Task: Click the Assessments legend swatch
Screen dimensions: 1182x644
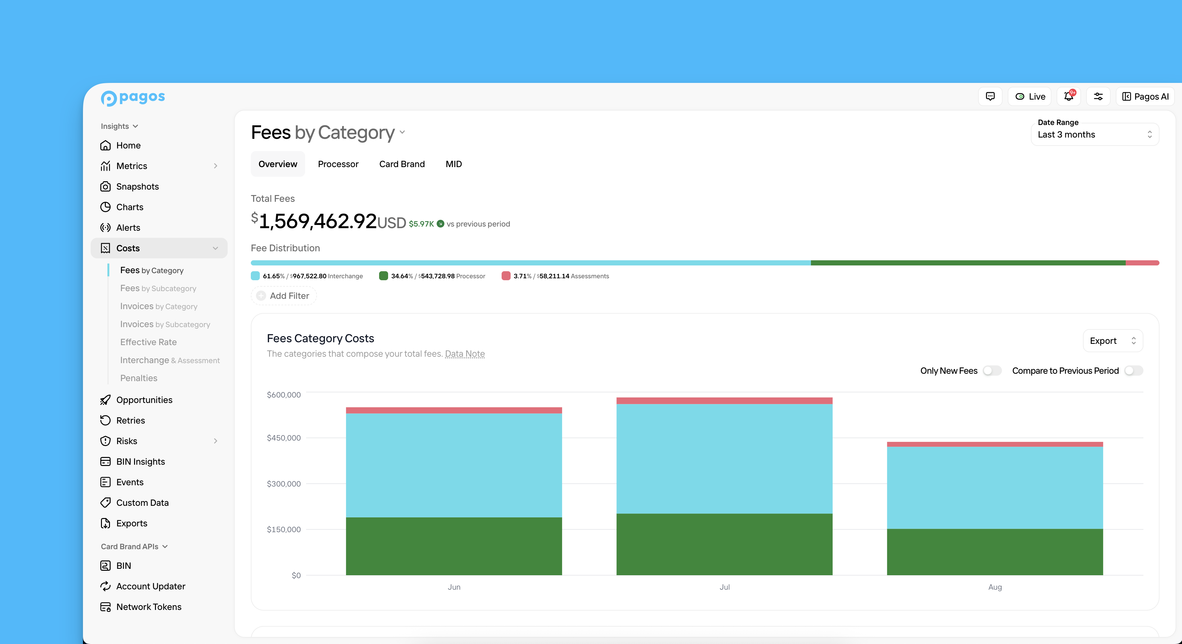Action: tap(506, 276)
